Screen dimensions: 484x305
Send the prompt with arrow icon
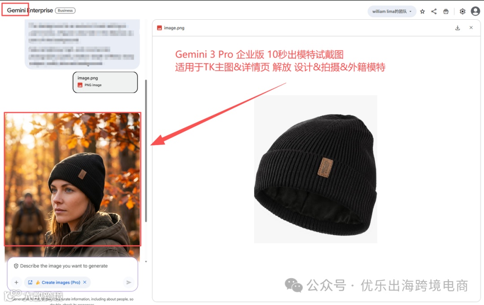(129, 282)
